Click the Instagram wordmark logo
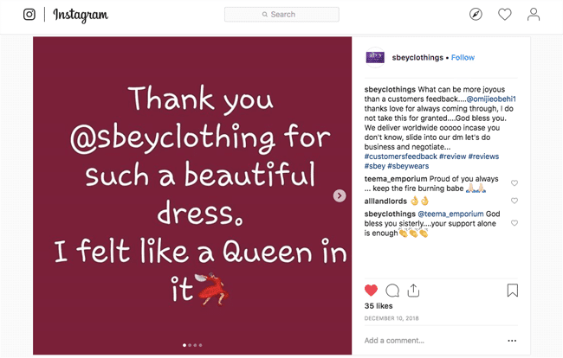The height and width of the screenshot is (358, 563). click(81, 15)
